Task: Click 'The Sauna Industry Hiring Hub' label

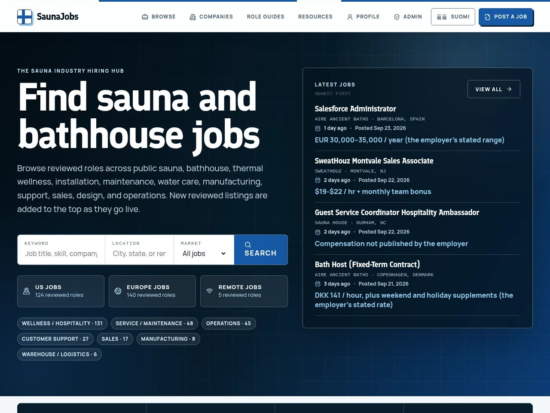Action: [x=70, y=71]
